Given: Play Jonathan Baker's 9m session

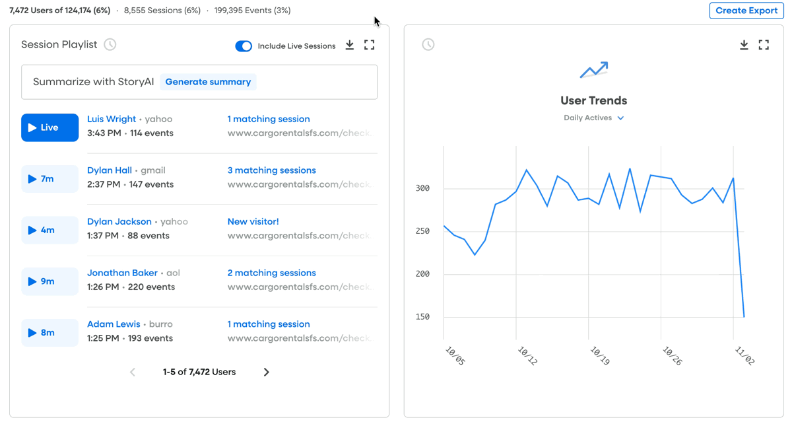Looking at the screenshot, I should (x=50, y=281).
